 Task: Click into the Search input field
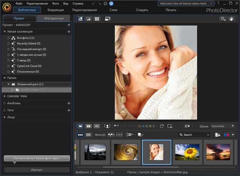[x=195, y=135]
